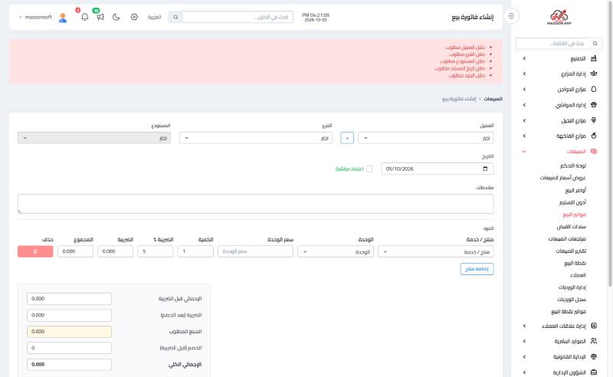Focus the ابحث في الدليل search field
Viewport: 613px width, 377px height.
(x=238, y=17)
